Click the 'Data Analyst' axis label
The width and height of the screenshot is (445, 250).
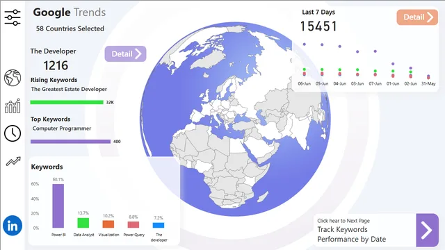pyautogui.click(x=83, y=235)
